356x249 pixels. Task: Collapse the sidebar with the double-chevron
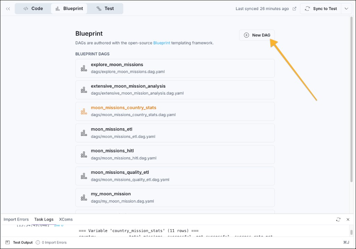[8, 9]
